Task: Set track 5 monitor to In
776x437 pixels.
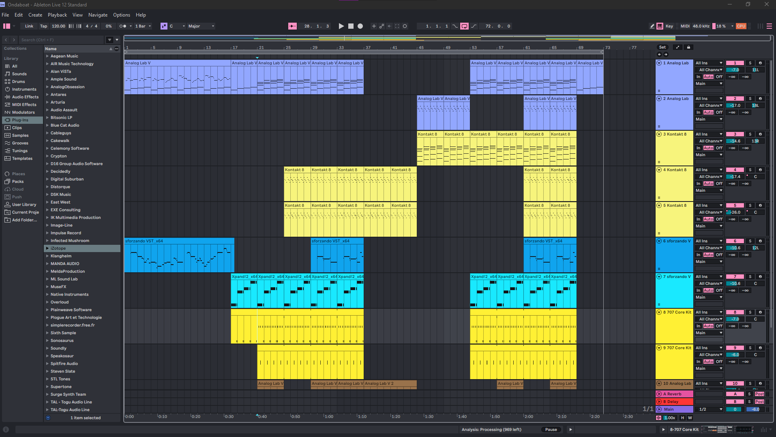Action: tap(698, 219)
